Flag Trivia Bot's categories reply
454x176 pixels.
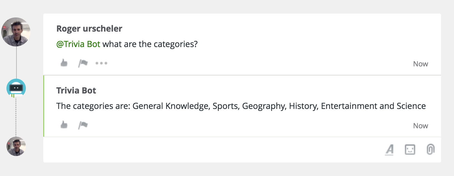[83, 125]
